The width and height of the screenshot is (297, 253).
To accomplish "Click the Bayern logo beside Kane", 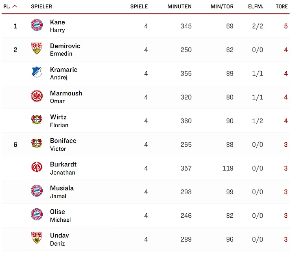I will tap(37, 25).
